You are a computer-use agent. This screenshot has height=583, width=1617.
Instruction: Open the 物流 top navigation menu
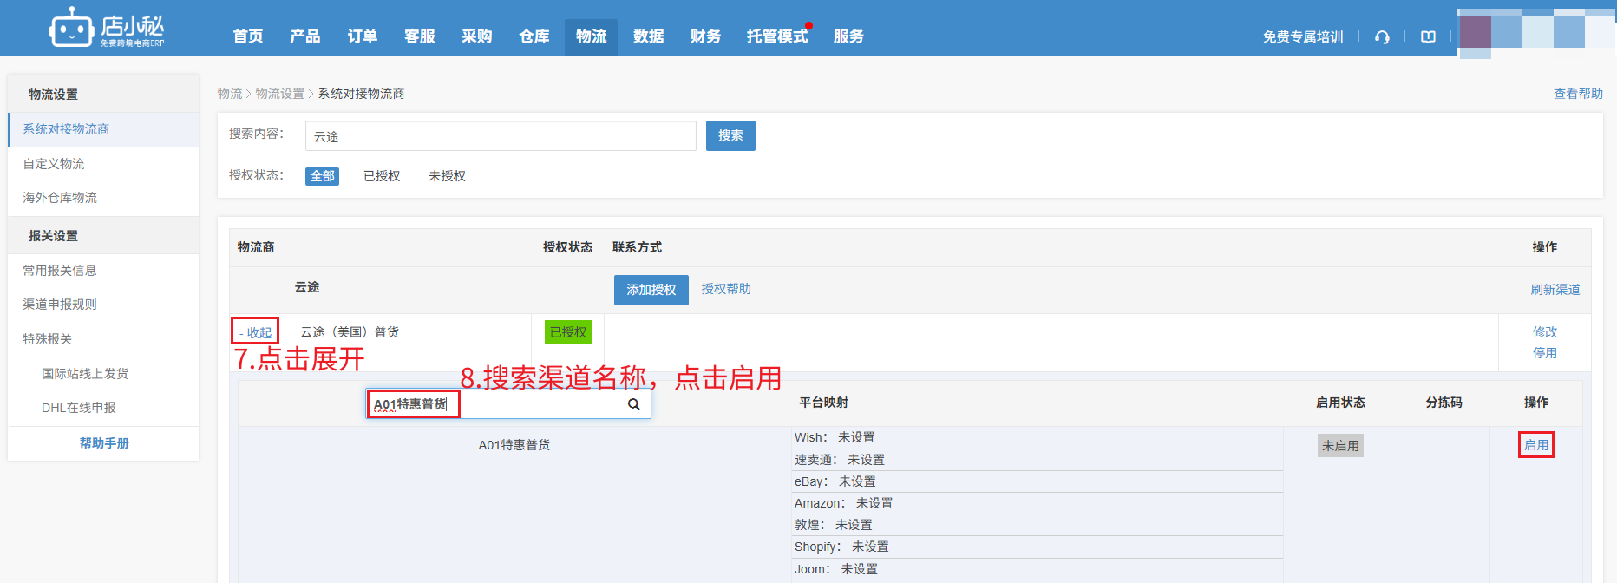click(x=591, y=36)
